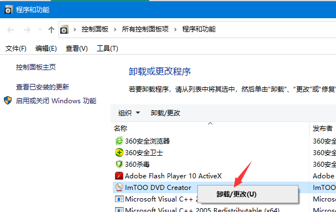
Task: Click ImTOO publisher cell in 发布者 column
Action: 324,187
